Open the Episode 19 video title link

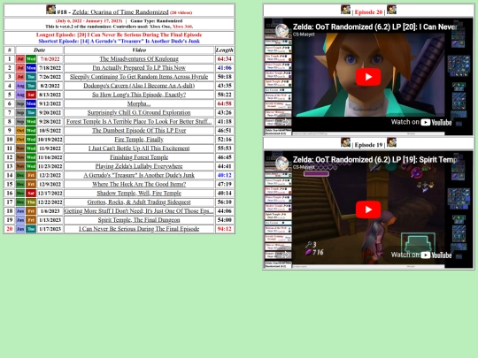coord(375,159)
